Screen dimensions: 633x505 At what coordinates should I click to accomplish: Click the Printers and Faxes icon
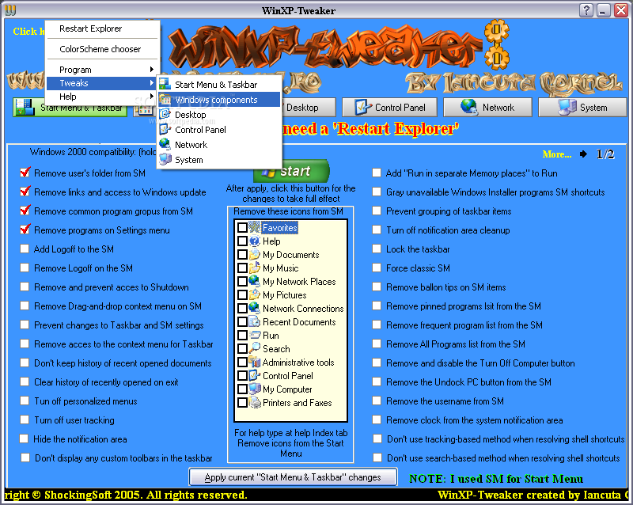254,403
